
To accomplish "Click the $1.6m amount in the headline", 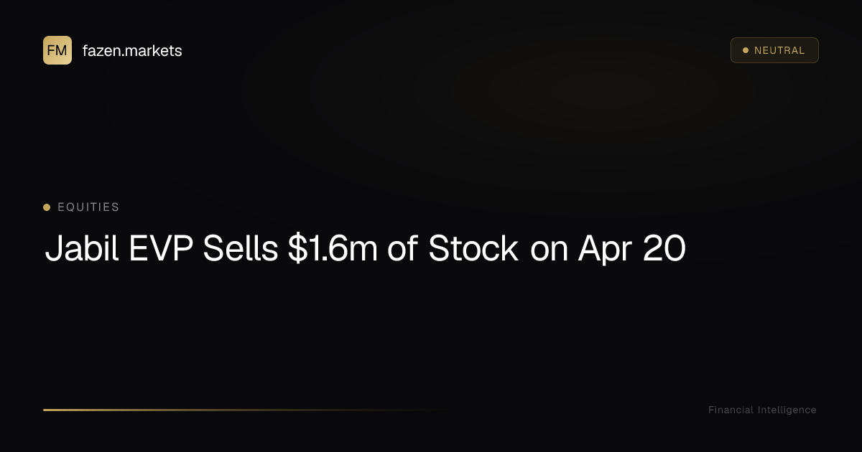I will [x=333, y=249].
